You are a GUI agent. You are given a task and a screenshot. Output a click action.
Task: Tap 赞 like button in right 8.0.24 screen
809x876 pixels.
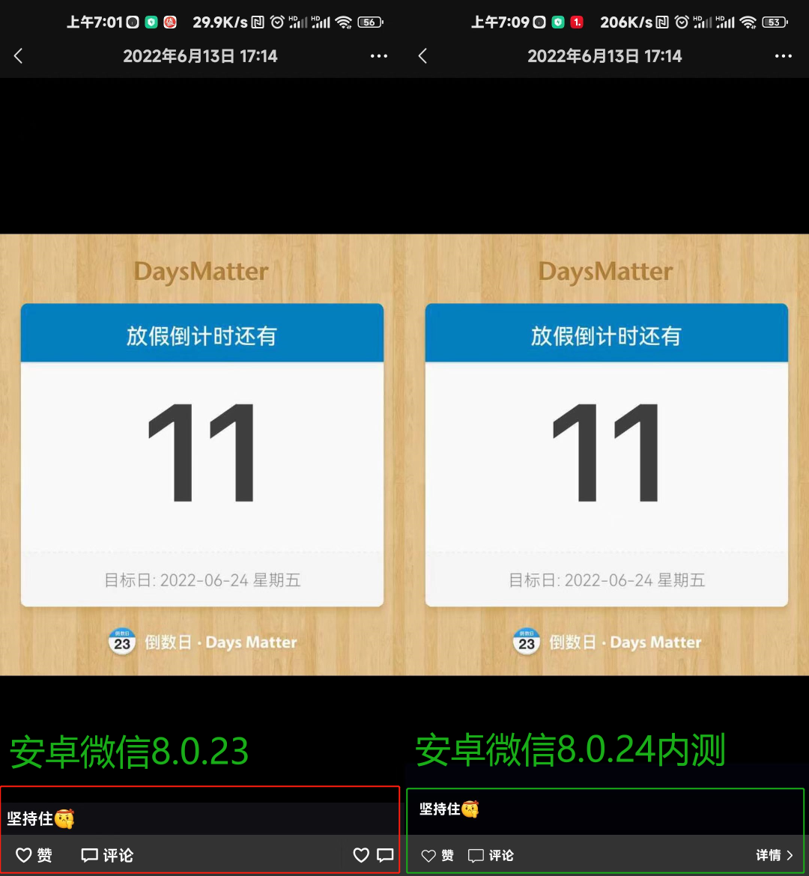coord(437,855)
